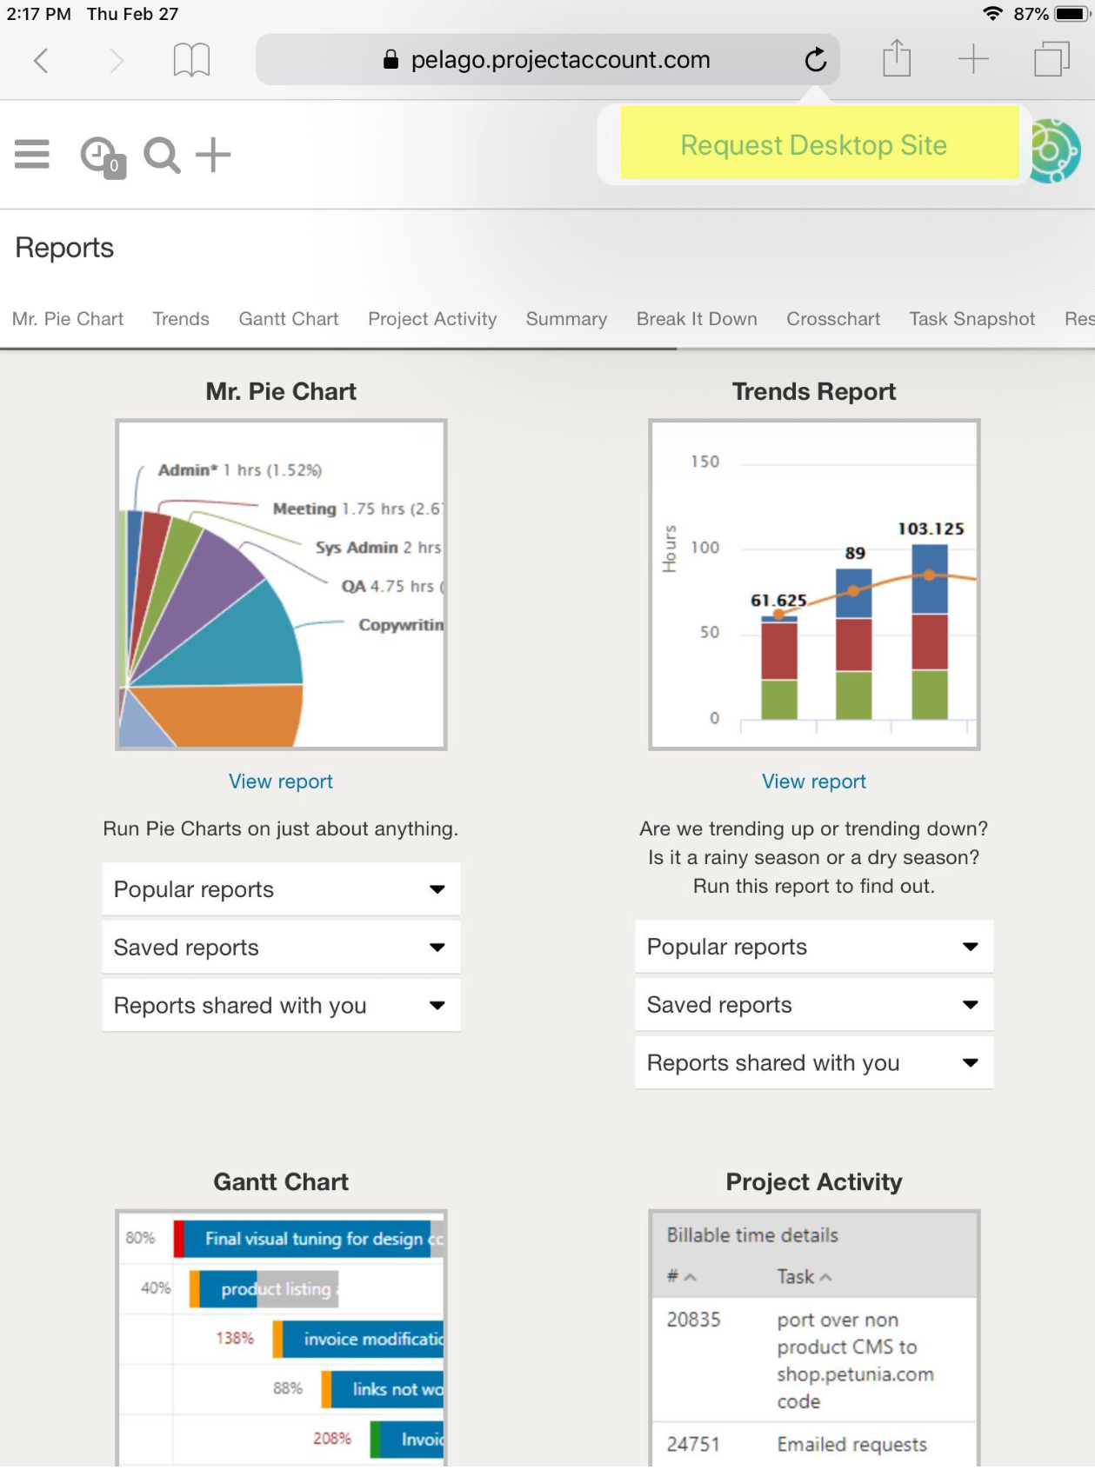
Task: Open Safari bookmarks book icon
Action: (x=191, y=60)
